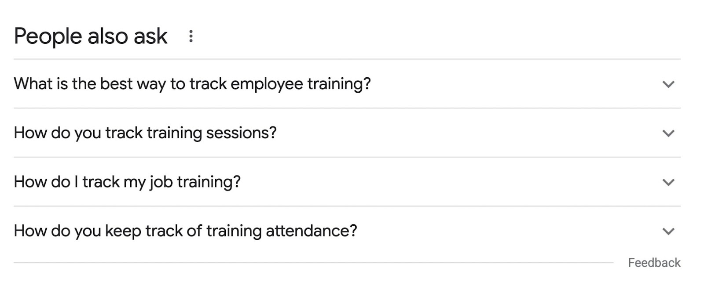
Task: Open 'How do you keep track of training attendance?'
Action: [x=186, y=230]
